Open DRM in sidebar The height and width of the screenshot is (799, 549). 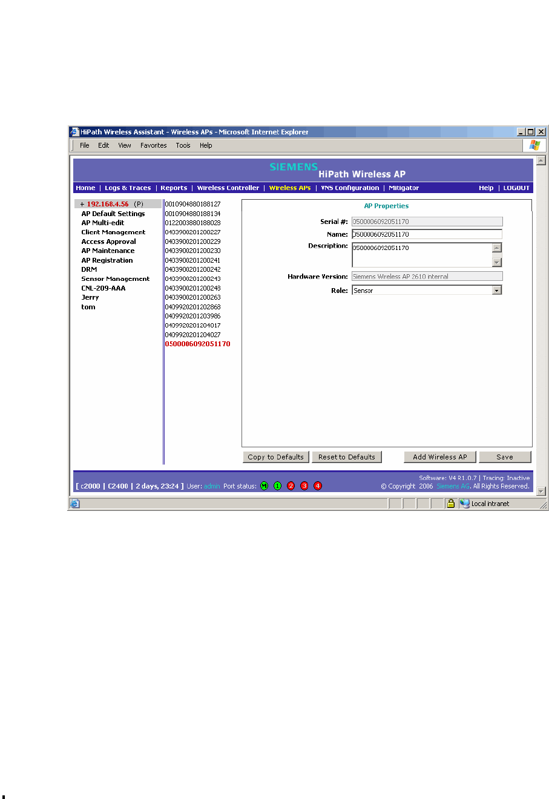pos(89,269)
